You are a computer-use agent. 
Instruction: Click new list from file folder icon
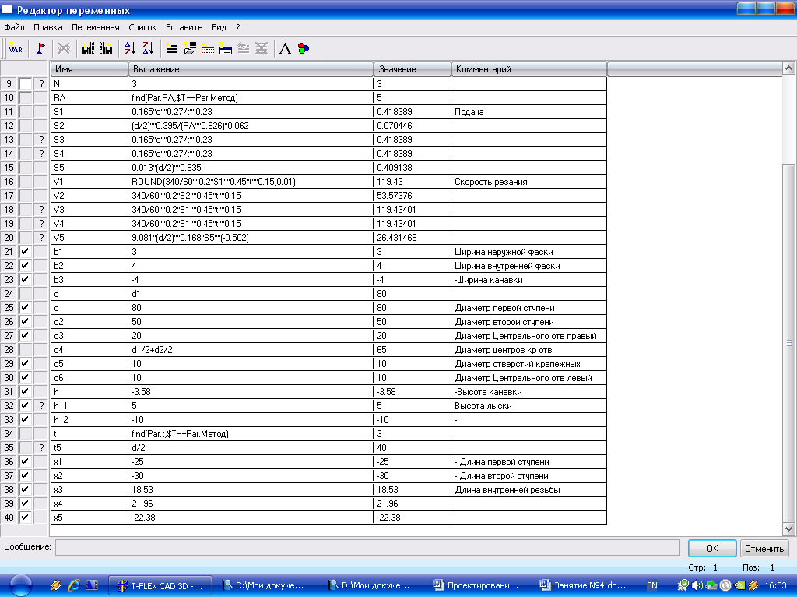(190, 49)
